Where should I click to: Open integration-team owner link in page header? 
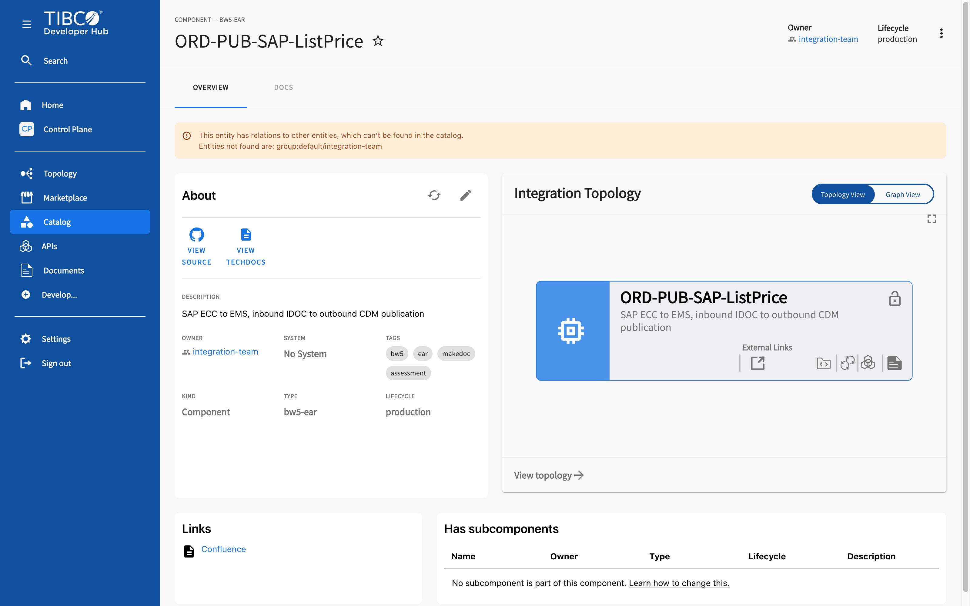[828, 39]
